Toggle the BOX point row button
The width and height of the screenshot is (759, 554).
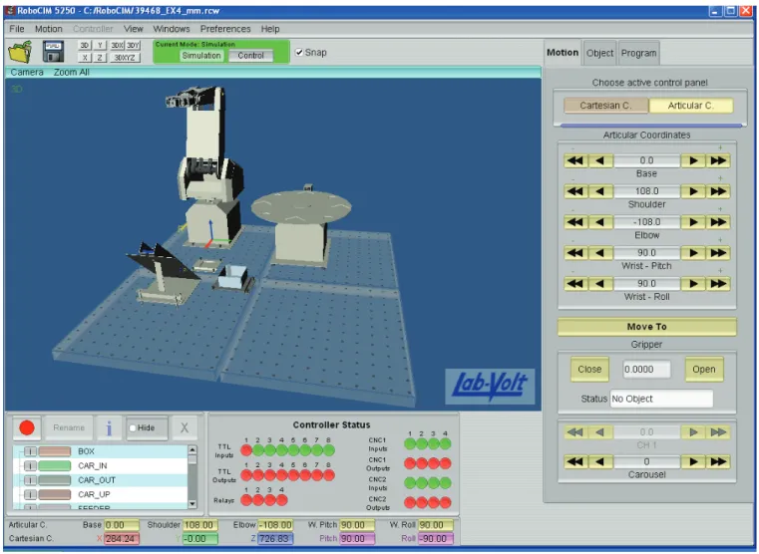pos(30,451)
